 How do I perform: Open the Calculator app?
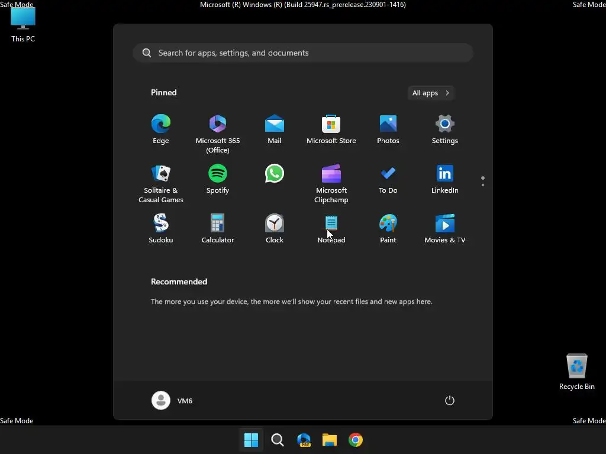[218, 229]
